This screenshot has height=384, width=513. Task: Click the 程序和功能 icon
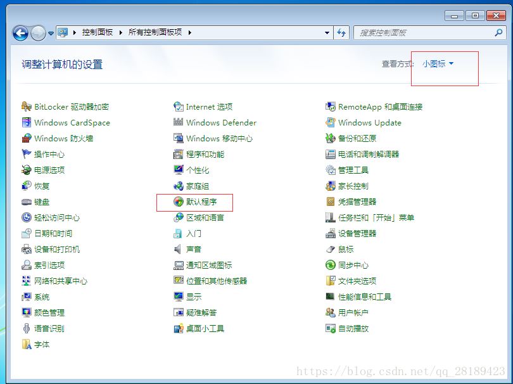tap(179, 154)
